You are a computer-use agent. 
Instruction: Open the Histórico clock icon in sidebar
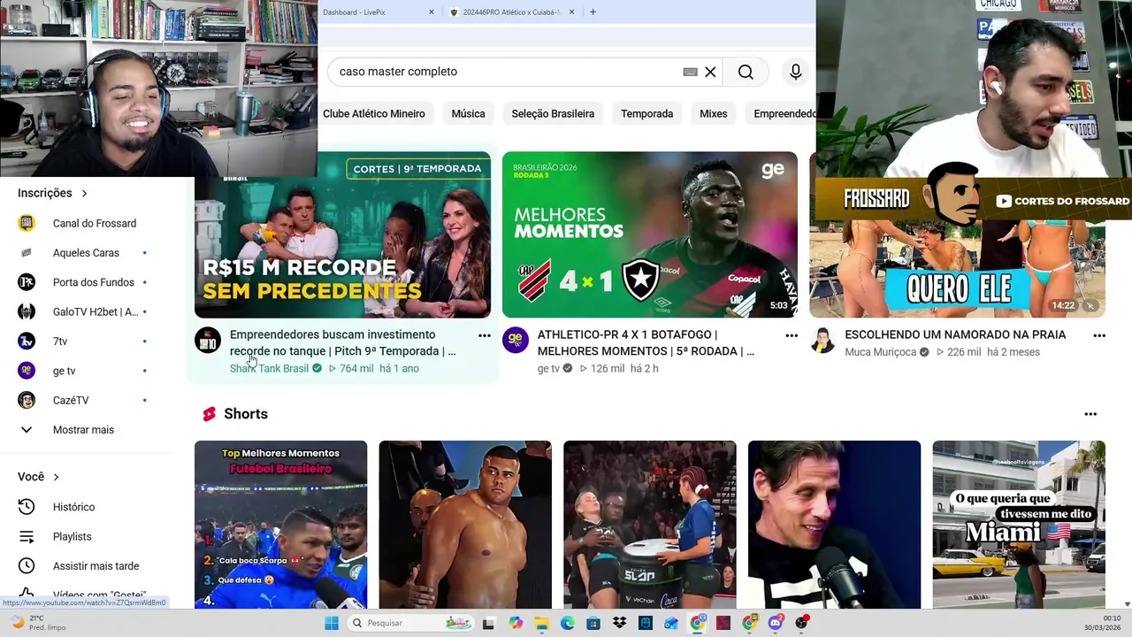click(x=27, y=507)
